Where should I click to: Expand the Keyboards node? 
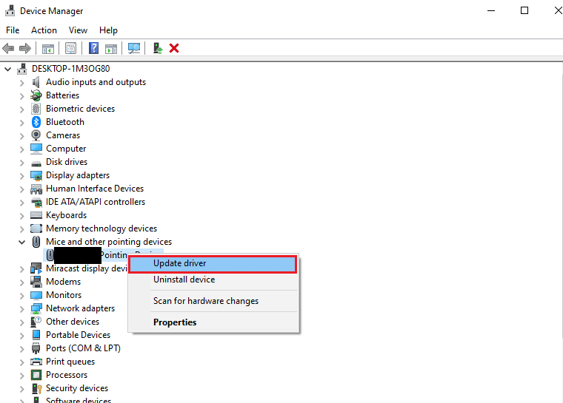click(x=21, y=216)
